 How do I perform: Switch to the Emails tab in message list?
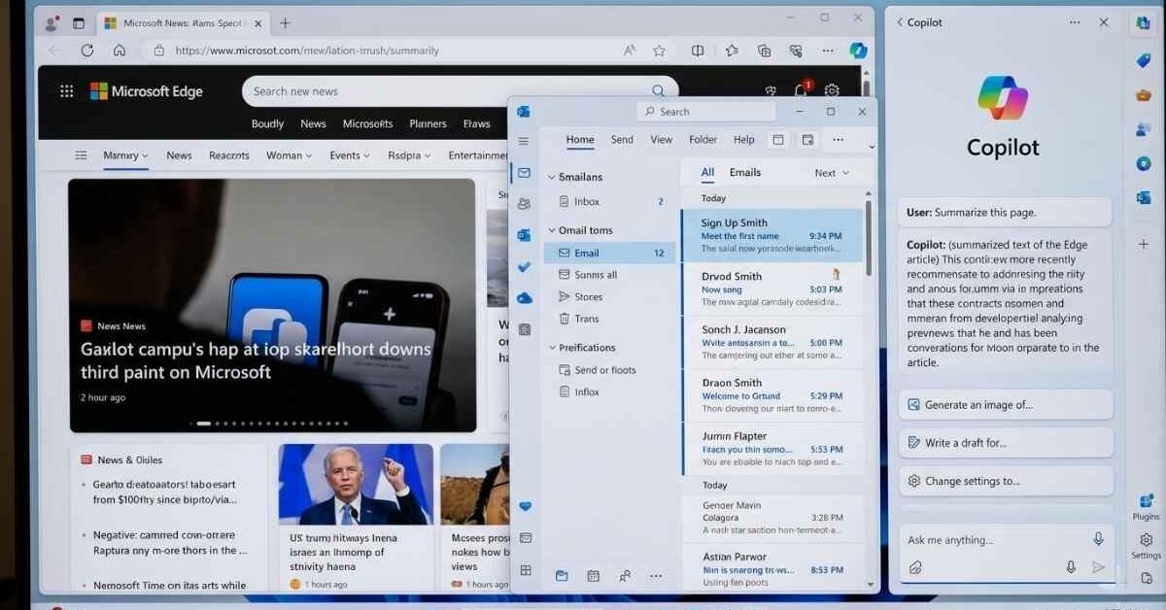click(745, 173)
